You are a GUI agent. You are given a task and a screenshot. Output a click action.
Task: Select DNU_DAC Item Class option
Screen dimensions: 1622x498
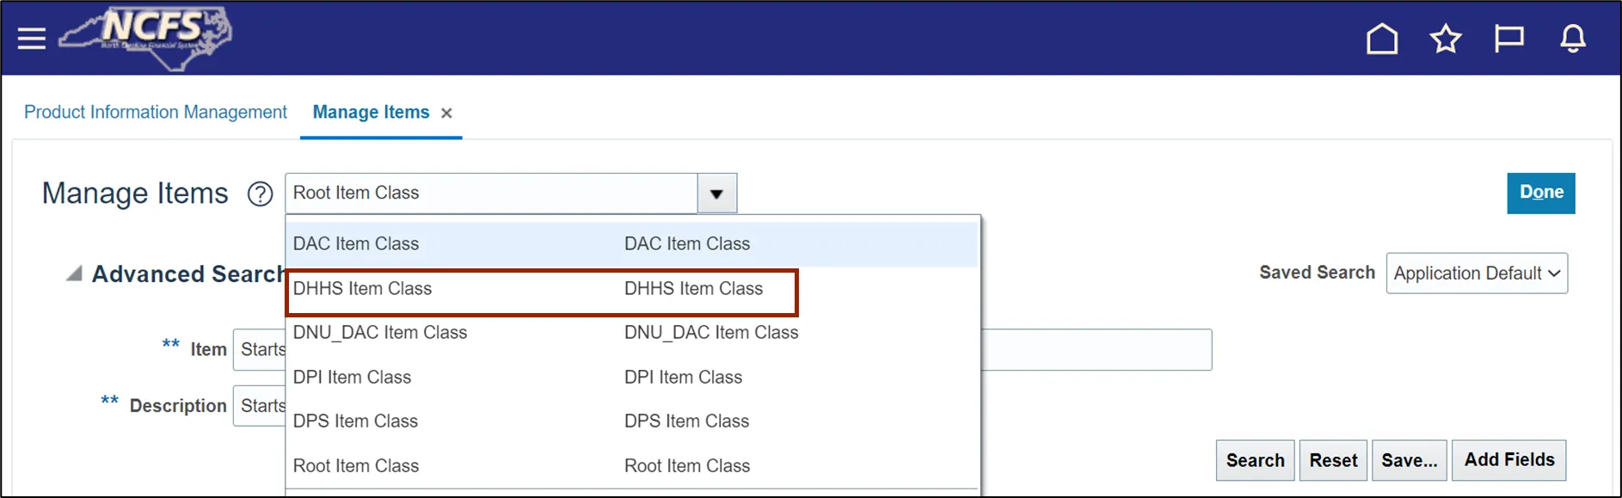[x=380, y=333]
